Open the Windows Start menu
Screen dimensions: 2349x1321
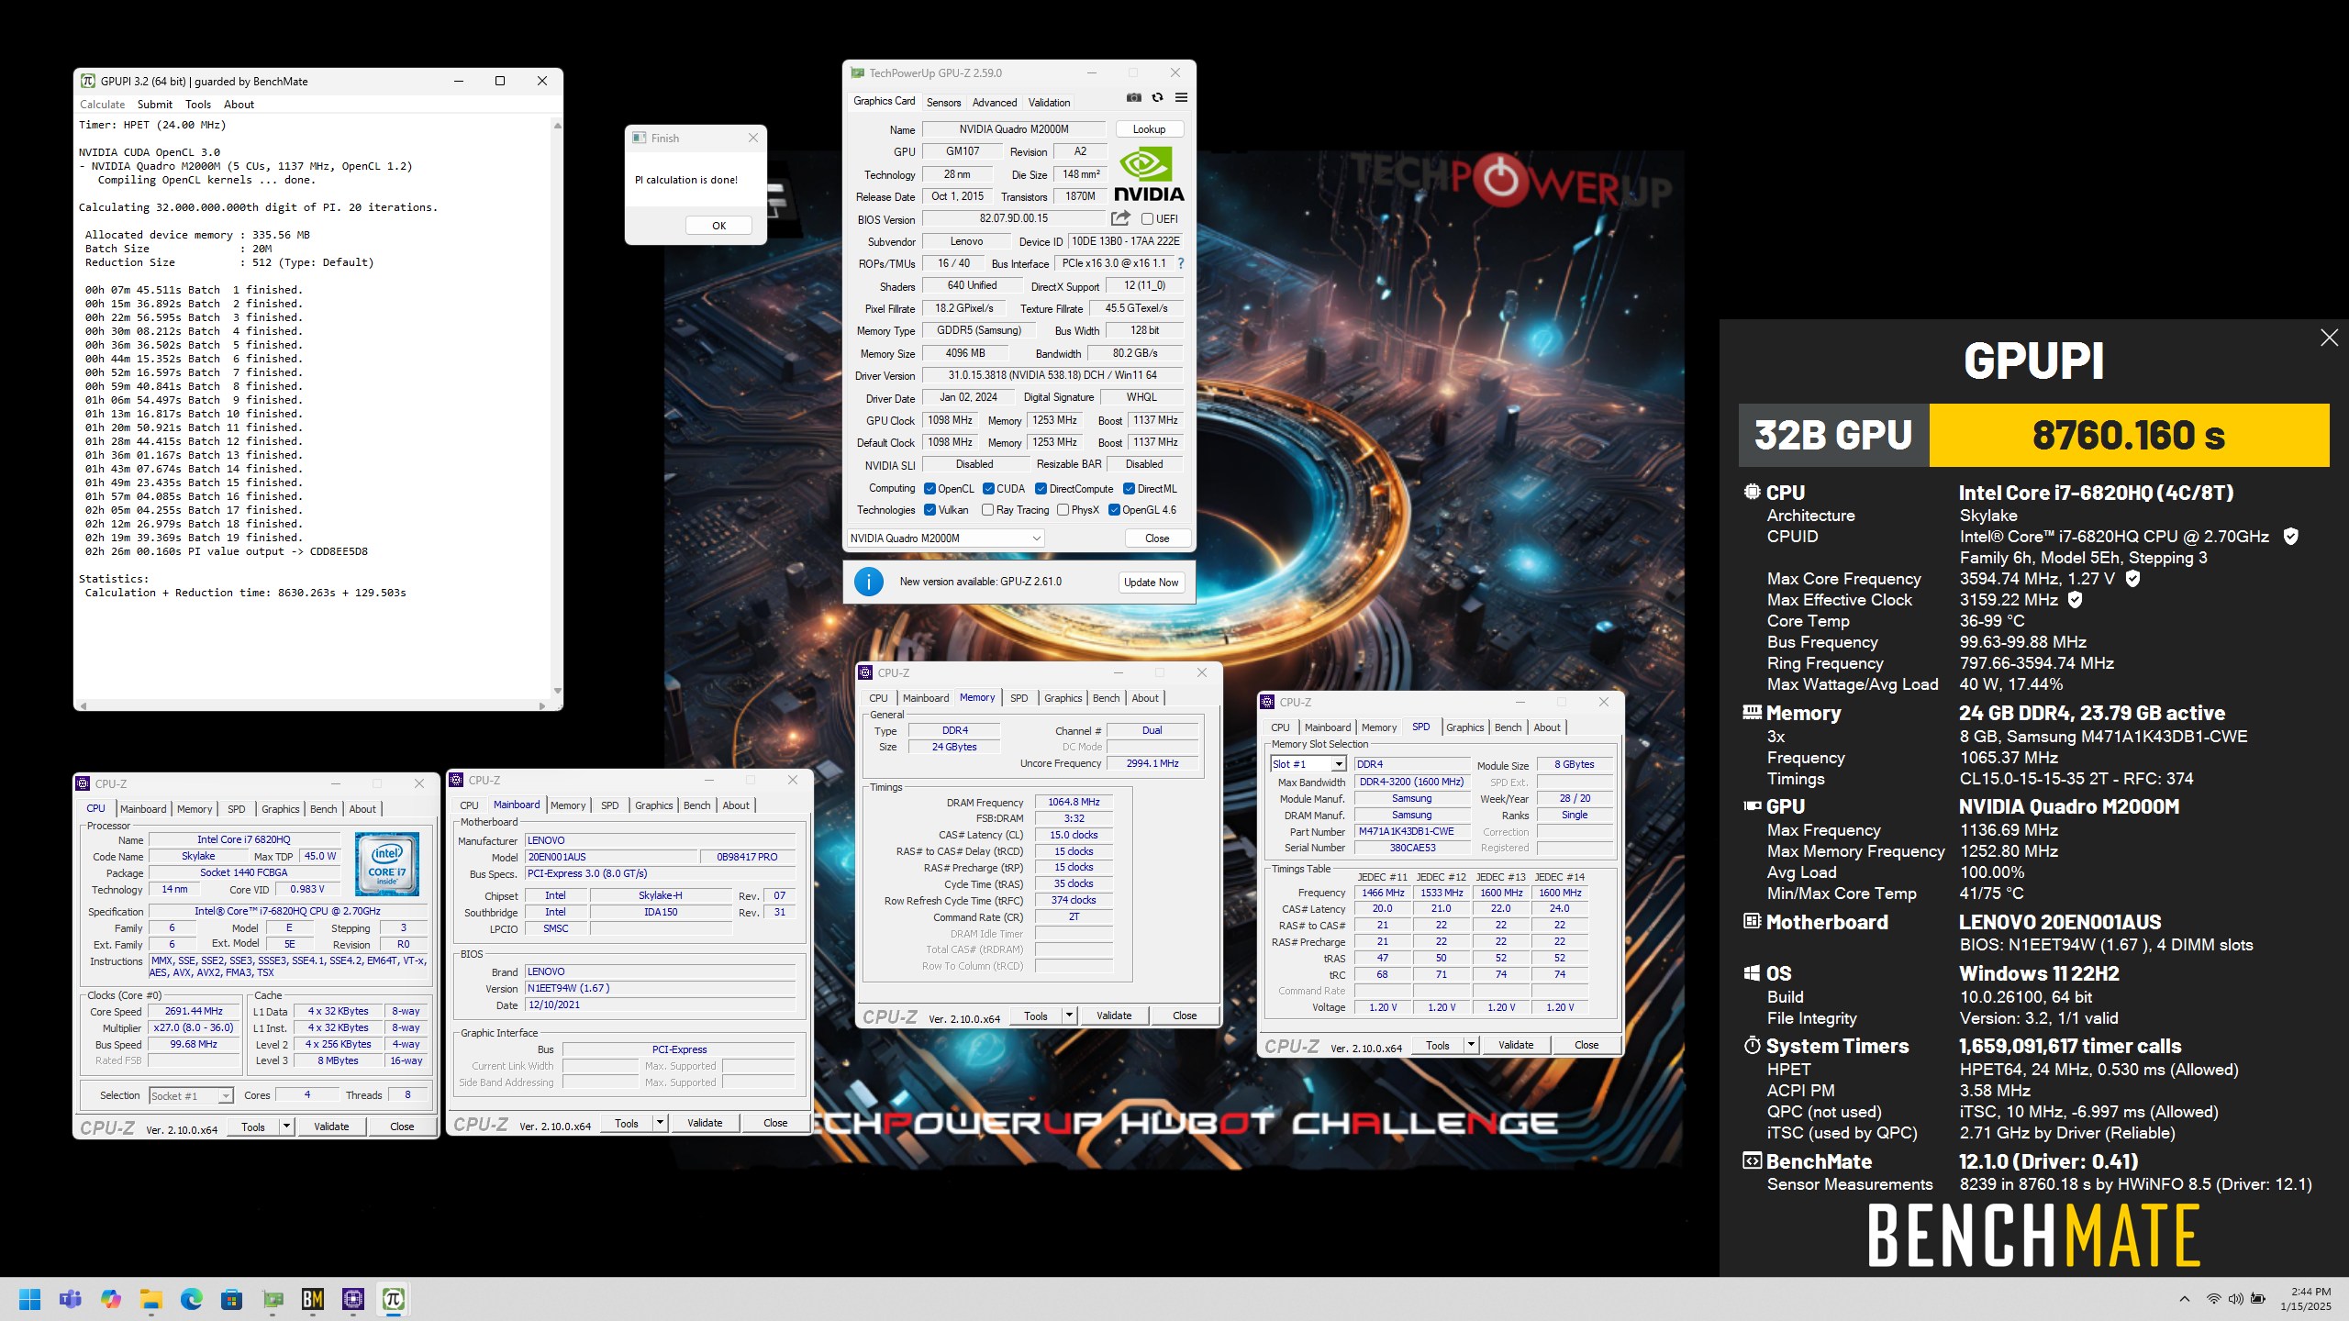click(29, 1299)
